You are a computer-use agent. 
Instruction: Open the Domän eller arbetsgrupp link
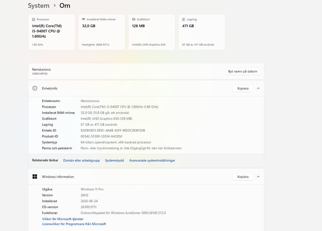tap(82, 160)
